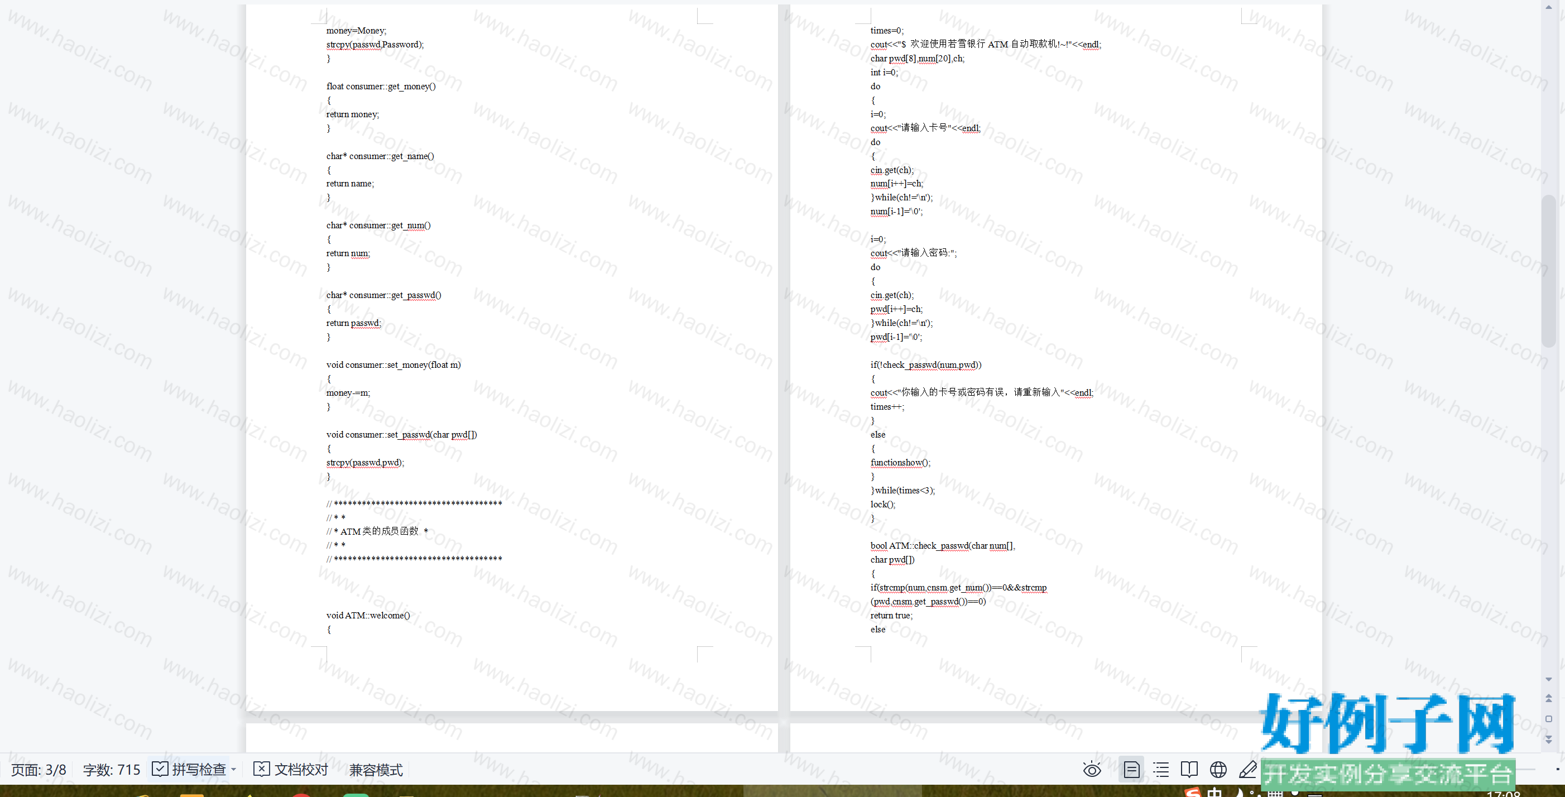The height and width of the screenshot is (797, 1565).
Task: Click text 'pwd[i++]=ch;'
Action: click(896, 309)
